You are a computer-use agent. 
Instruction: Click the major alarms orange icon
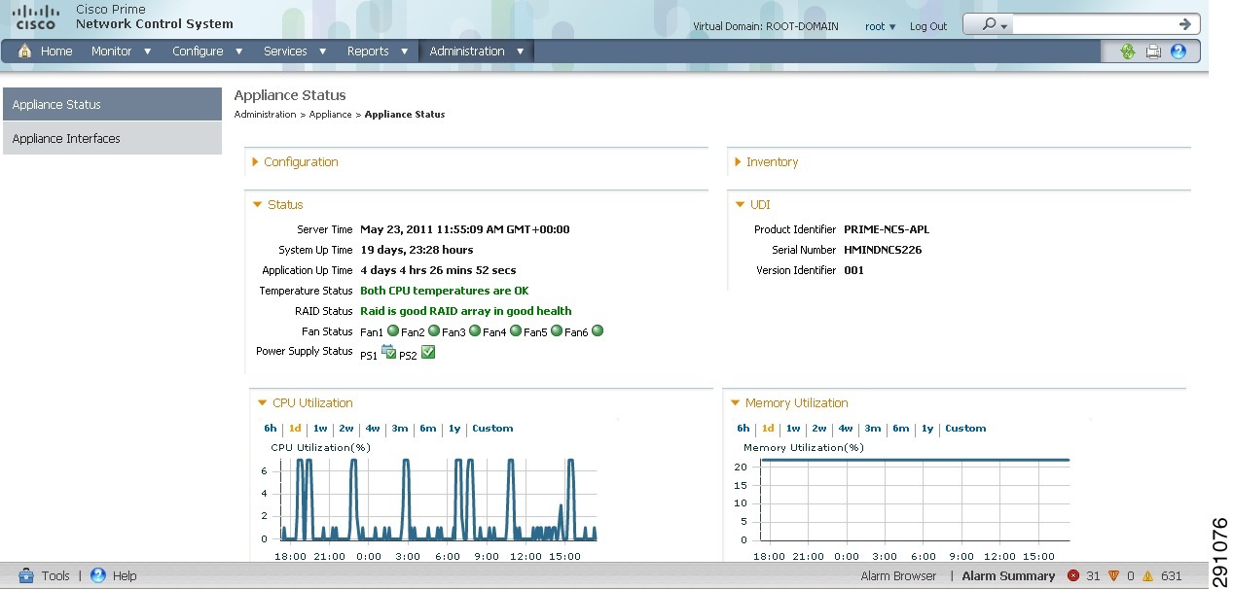[1112, 575]
